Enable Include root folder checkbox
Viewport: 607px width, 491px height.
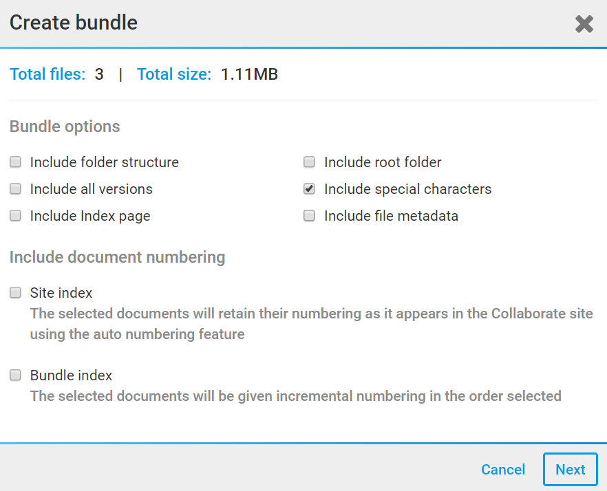[310, 162]
